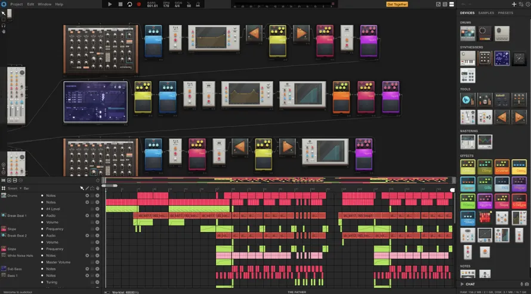This screenshot has height=294, width=531.
Task: Open the Help menu
Action: (x=59, y=4)
